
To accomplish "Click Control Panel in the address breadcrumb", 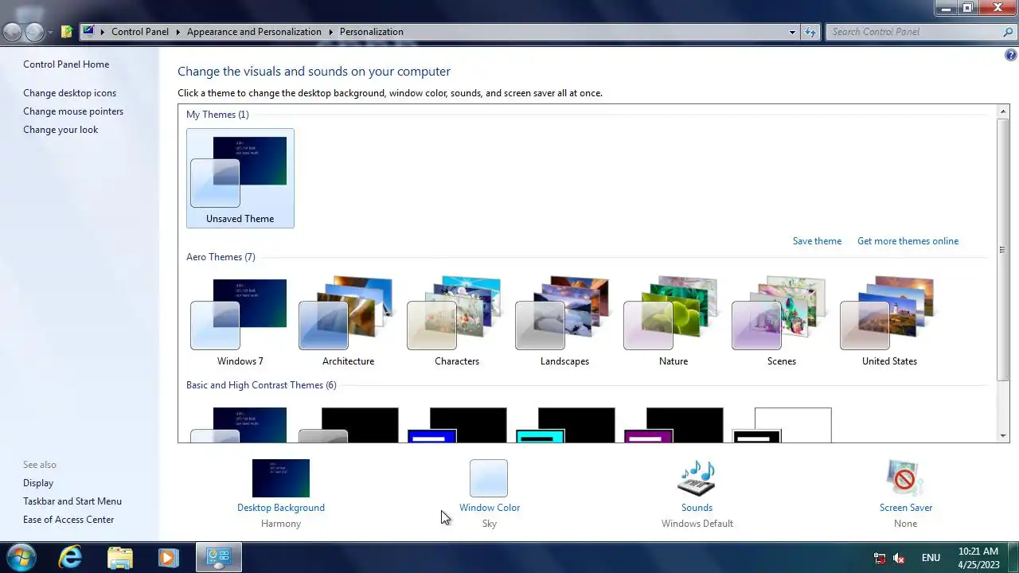I will (140, 32).
